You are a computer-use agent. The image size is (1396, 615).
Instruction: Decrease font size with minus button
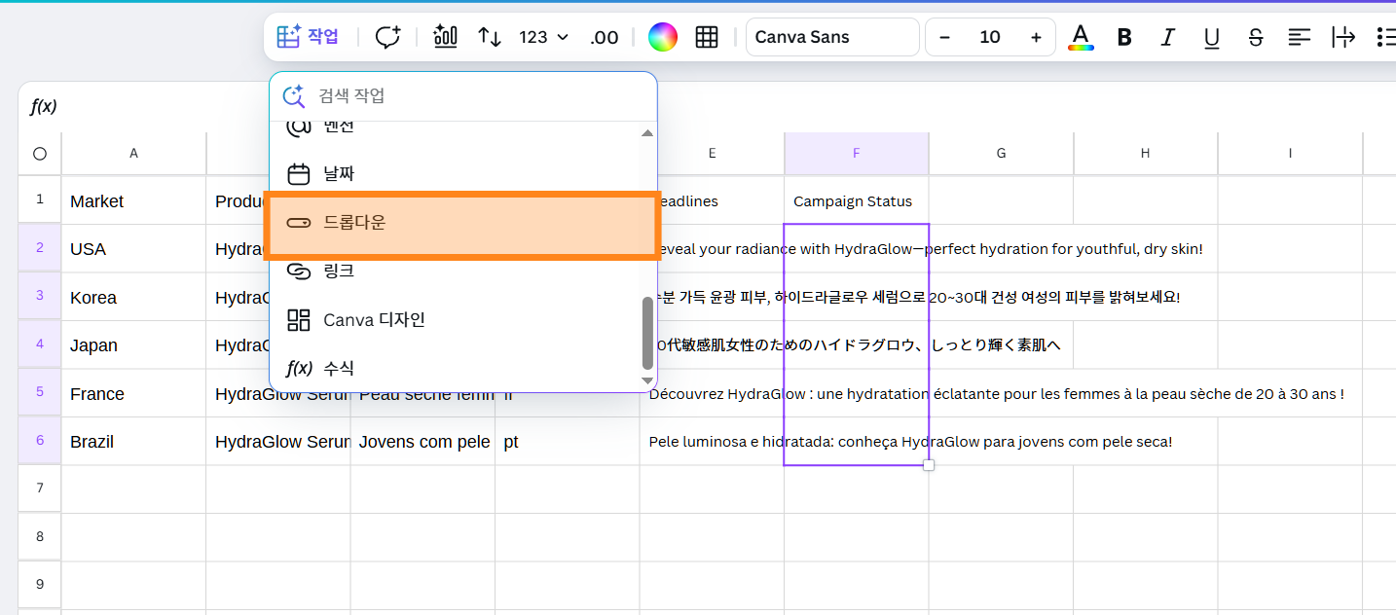(x=944, y=37)
